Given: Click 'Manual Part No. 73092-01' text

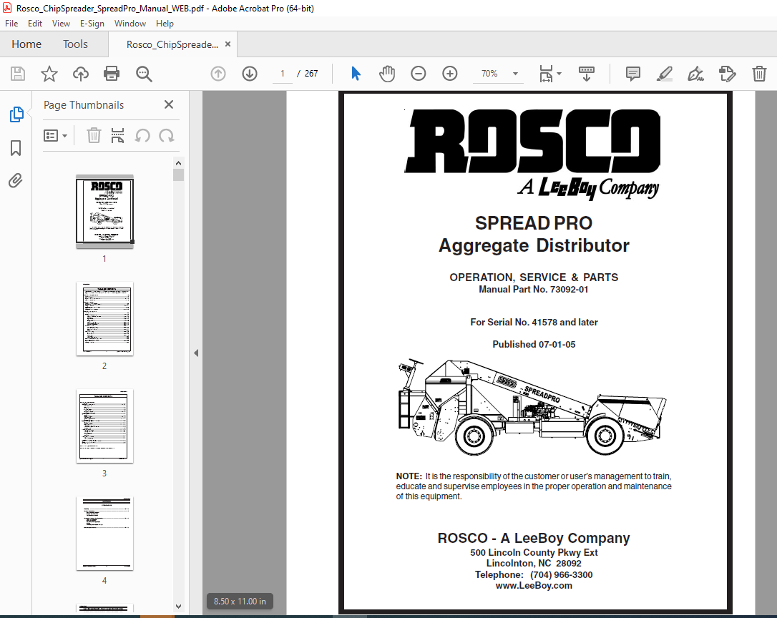Looking at the screenshot, I should click(x=534, y=290).
